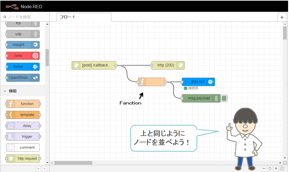Select the trigger palette node

pyautogui.click(x=23, y=137)
